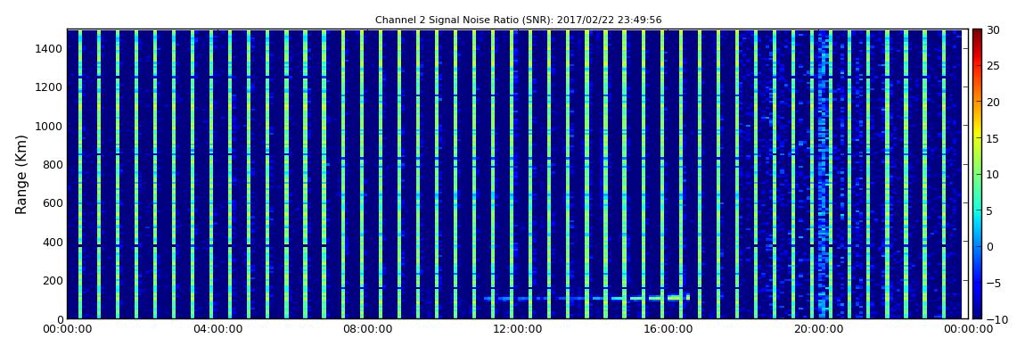1025x363 pixels.
Task: Click the colorbar label −5
Action: [994, 284]
